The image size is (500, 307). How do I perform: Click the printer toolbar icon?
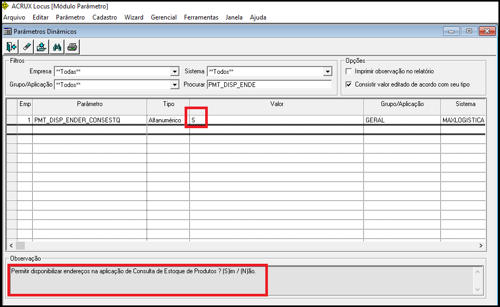tap(72, 47)
